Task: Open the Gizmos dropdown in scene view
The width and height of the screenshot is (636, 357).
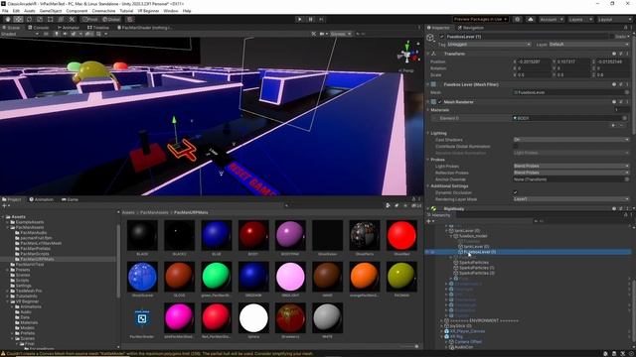Action: point(341,34)
